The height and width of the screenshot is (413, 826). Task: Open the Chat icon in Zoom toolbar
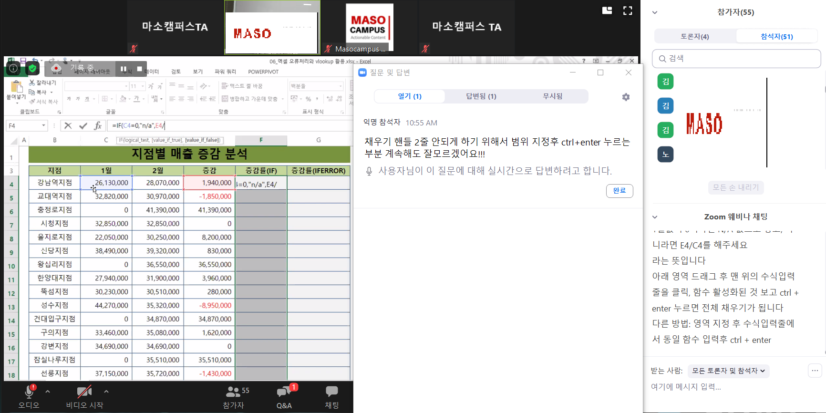coord(331,392)
